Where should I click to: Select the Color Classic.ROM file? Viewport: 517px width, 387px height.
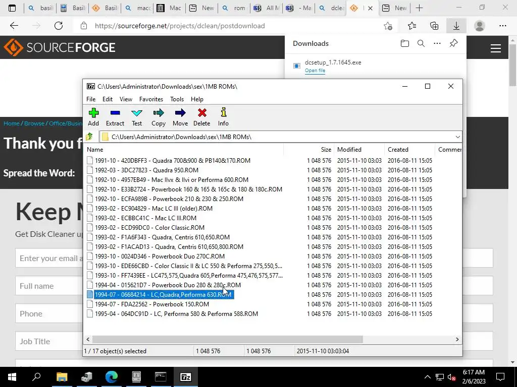(x=146, y=228)
